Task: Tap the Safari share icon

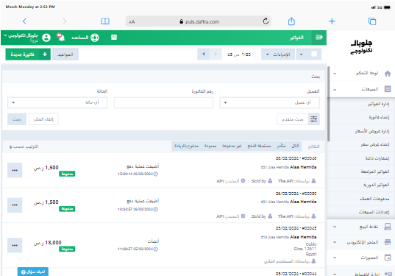Action: 291,21
